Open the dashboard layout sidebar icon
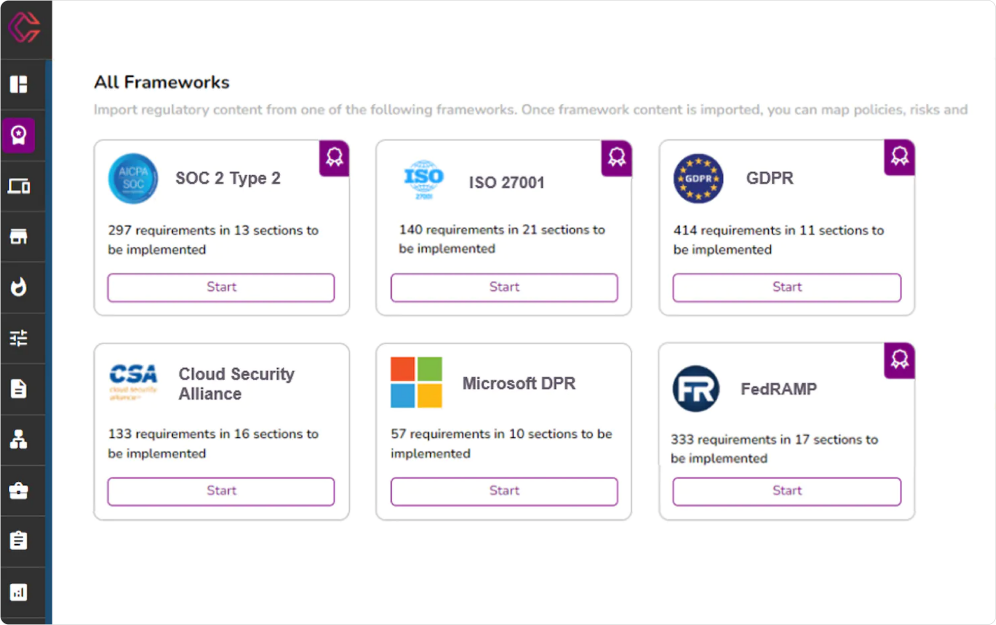Image resolution: width=996 pixels, height=625 pixels. [19, 84]
